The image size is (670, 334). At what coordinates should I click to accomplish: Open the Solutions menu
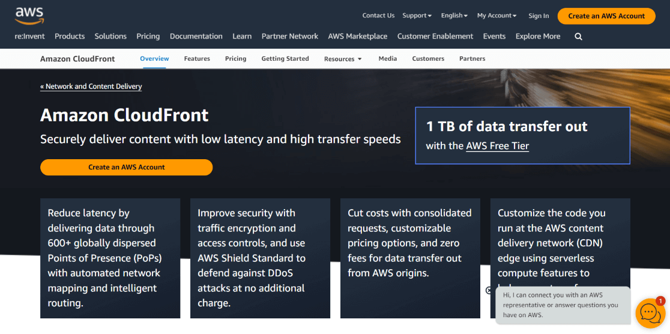[x=110, y=37]
